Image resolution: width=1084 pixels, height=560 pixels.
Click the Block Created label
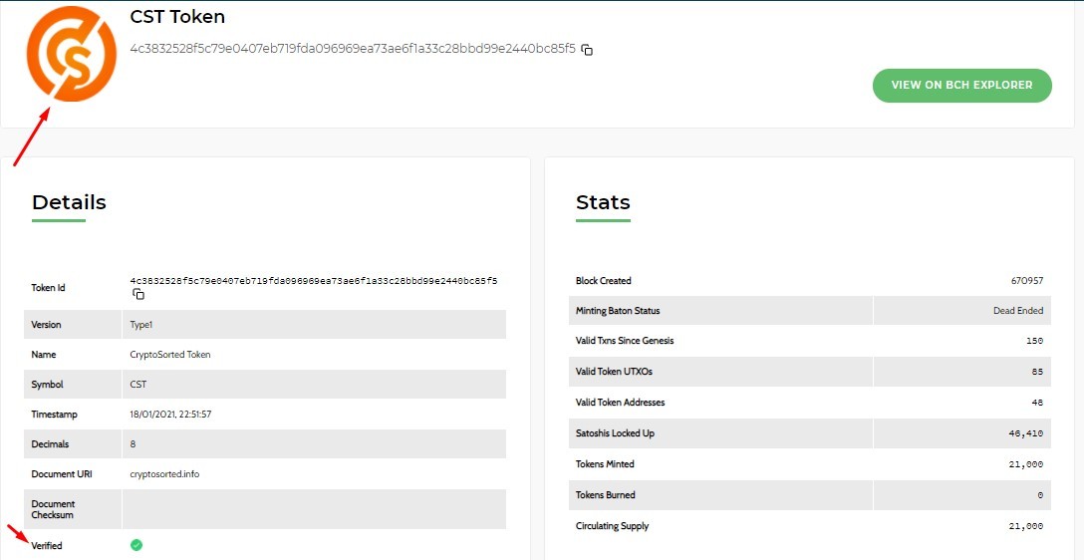(604, 281)
